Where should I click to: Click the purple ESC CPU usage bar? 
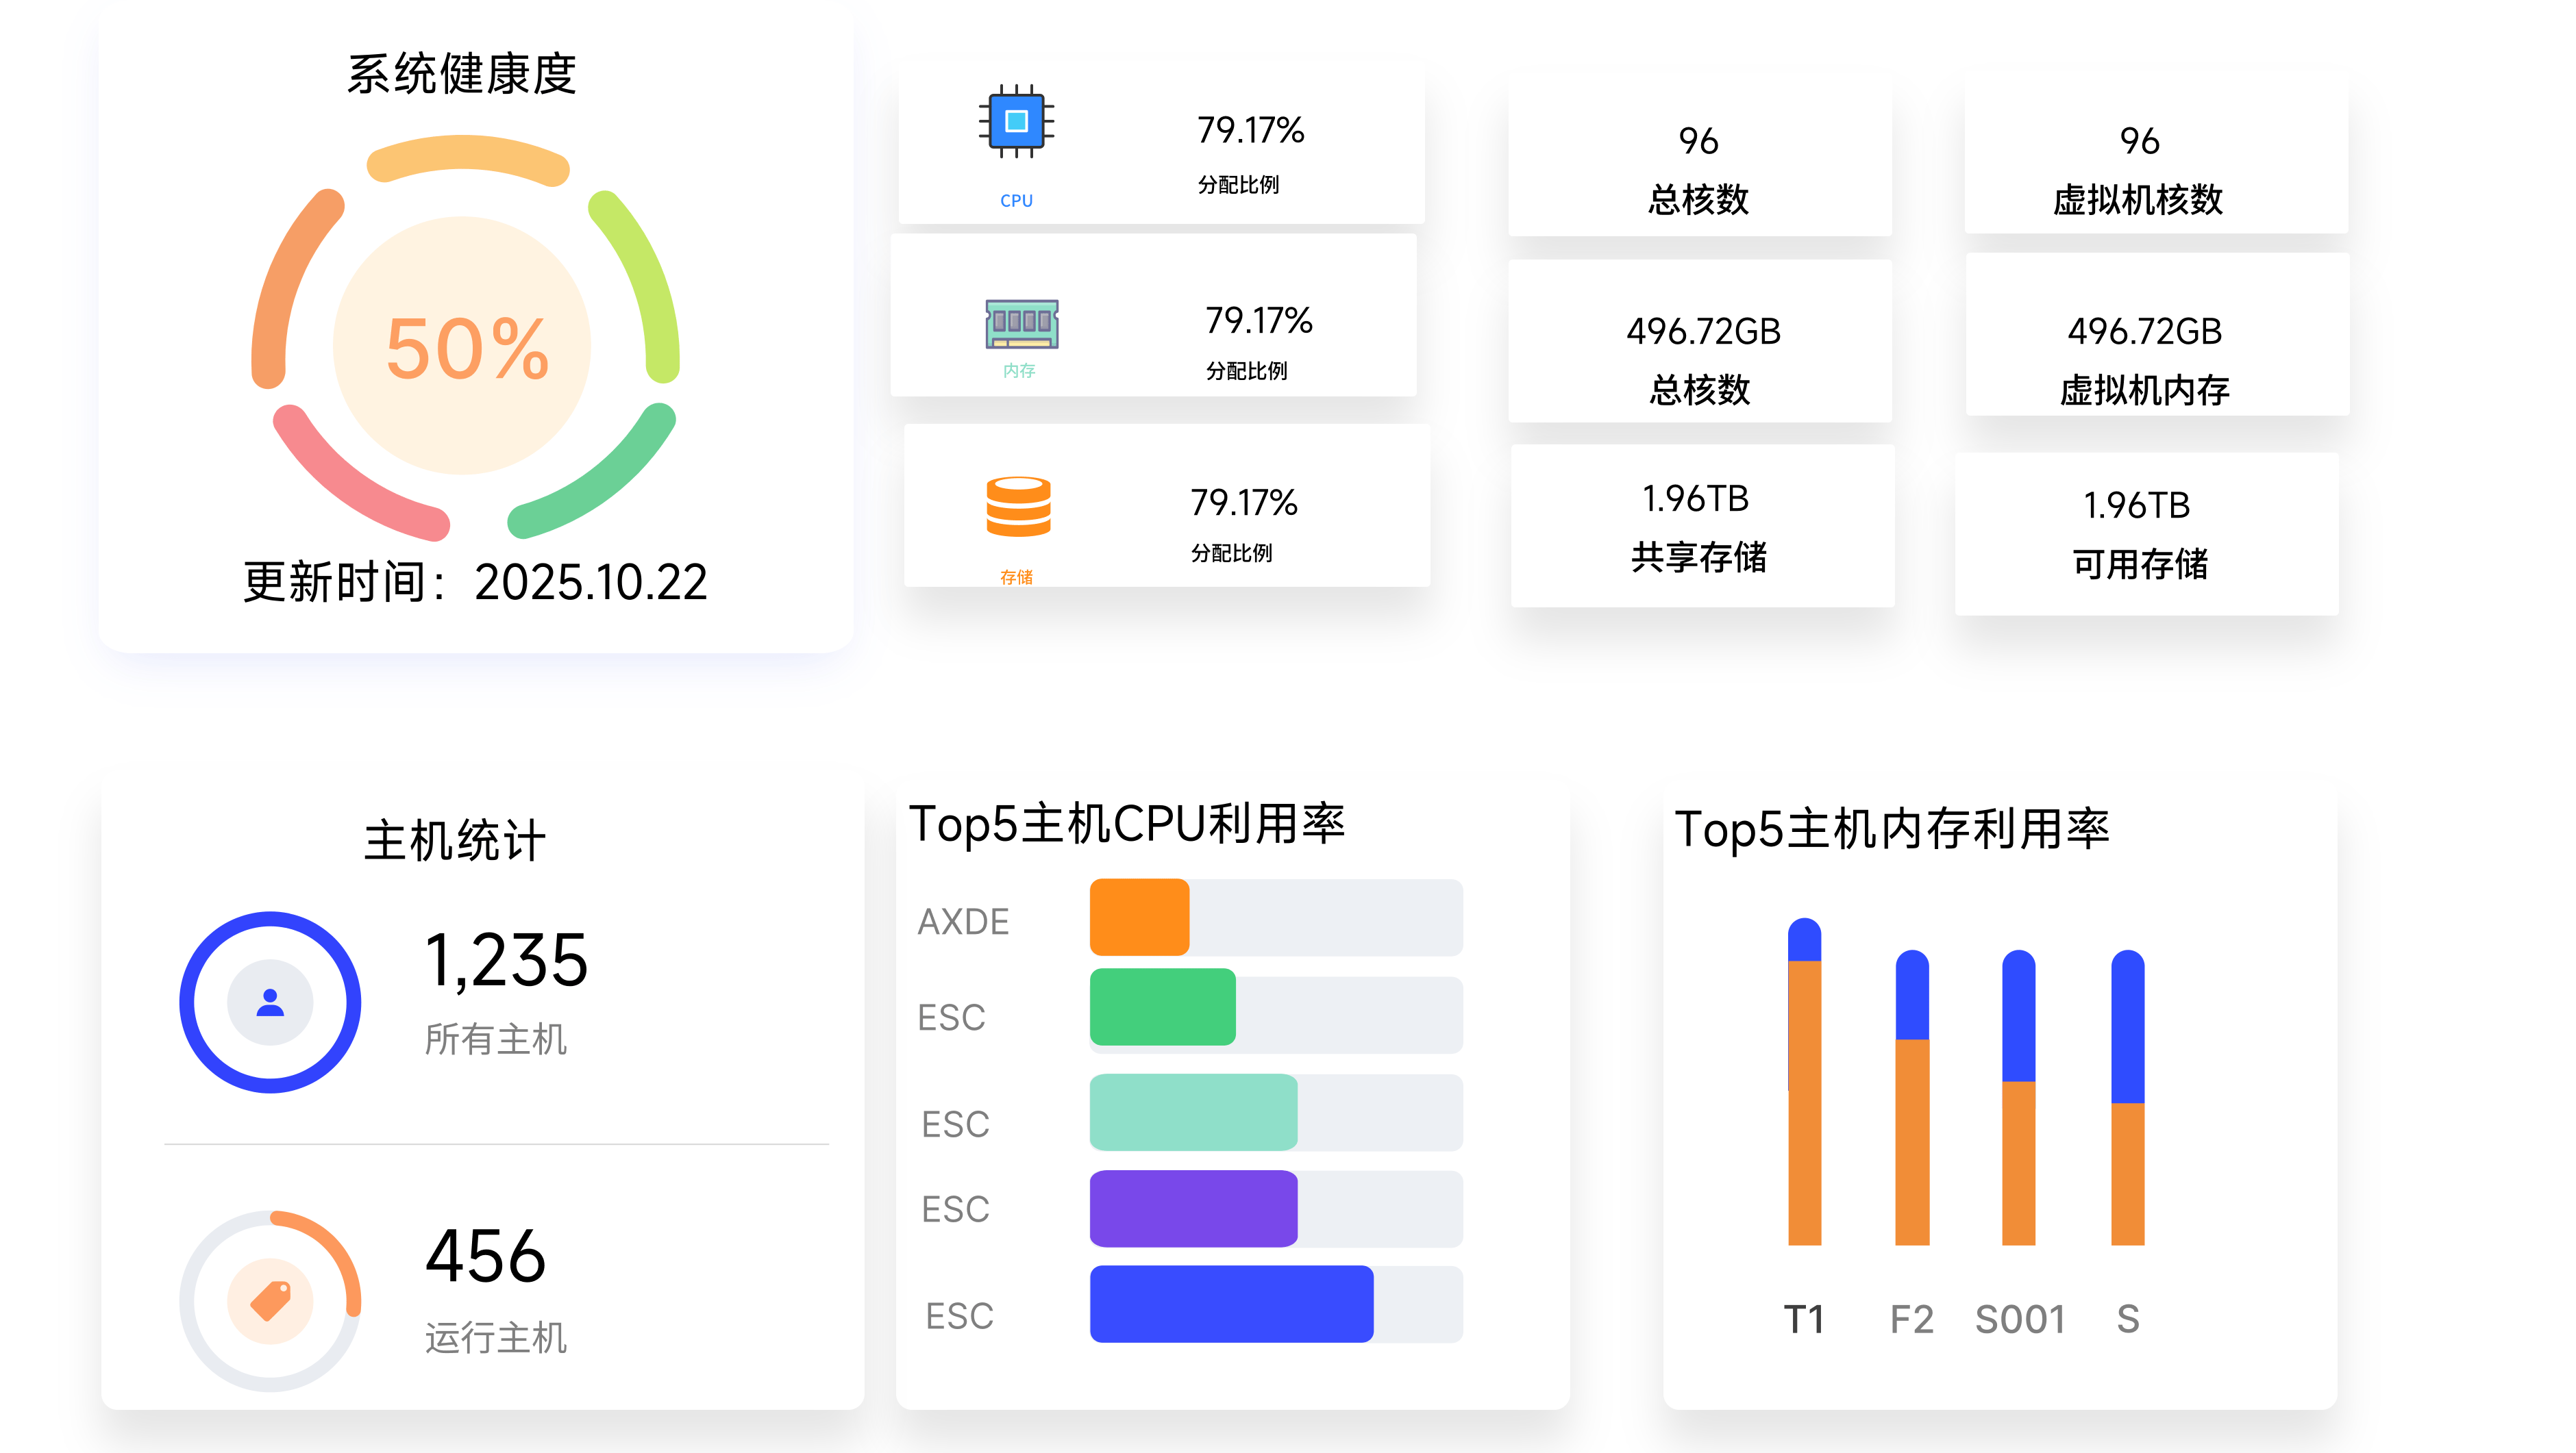1193,1208
